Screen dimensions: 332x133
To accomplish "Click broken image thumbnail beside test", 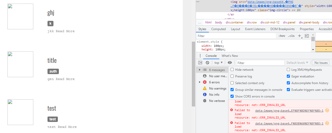I will (20, 112).
